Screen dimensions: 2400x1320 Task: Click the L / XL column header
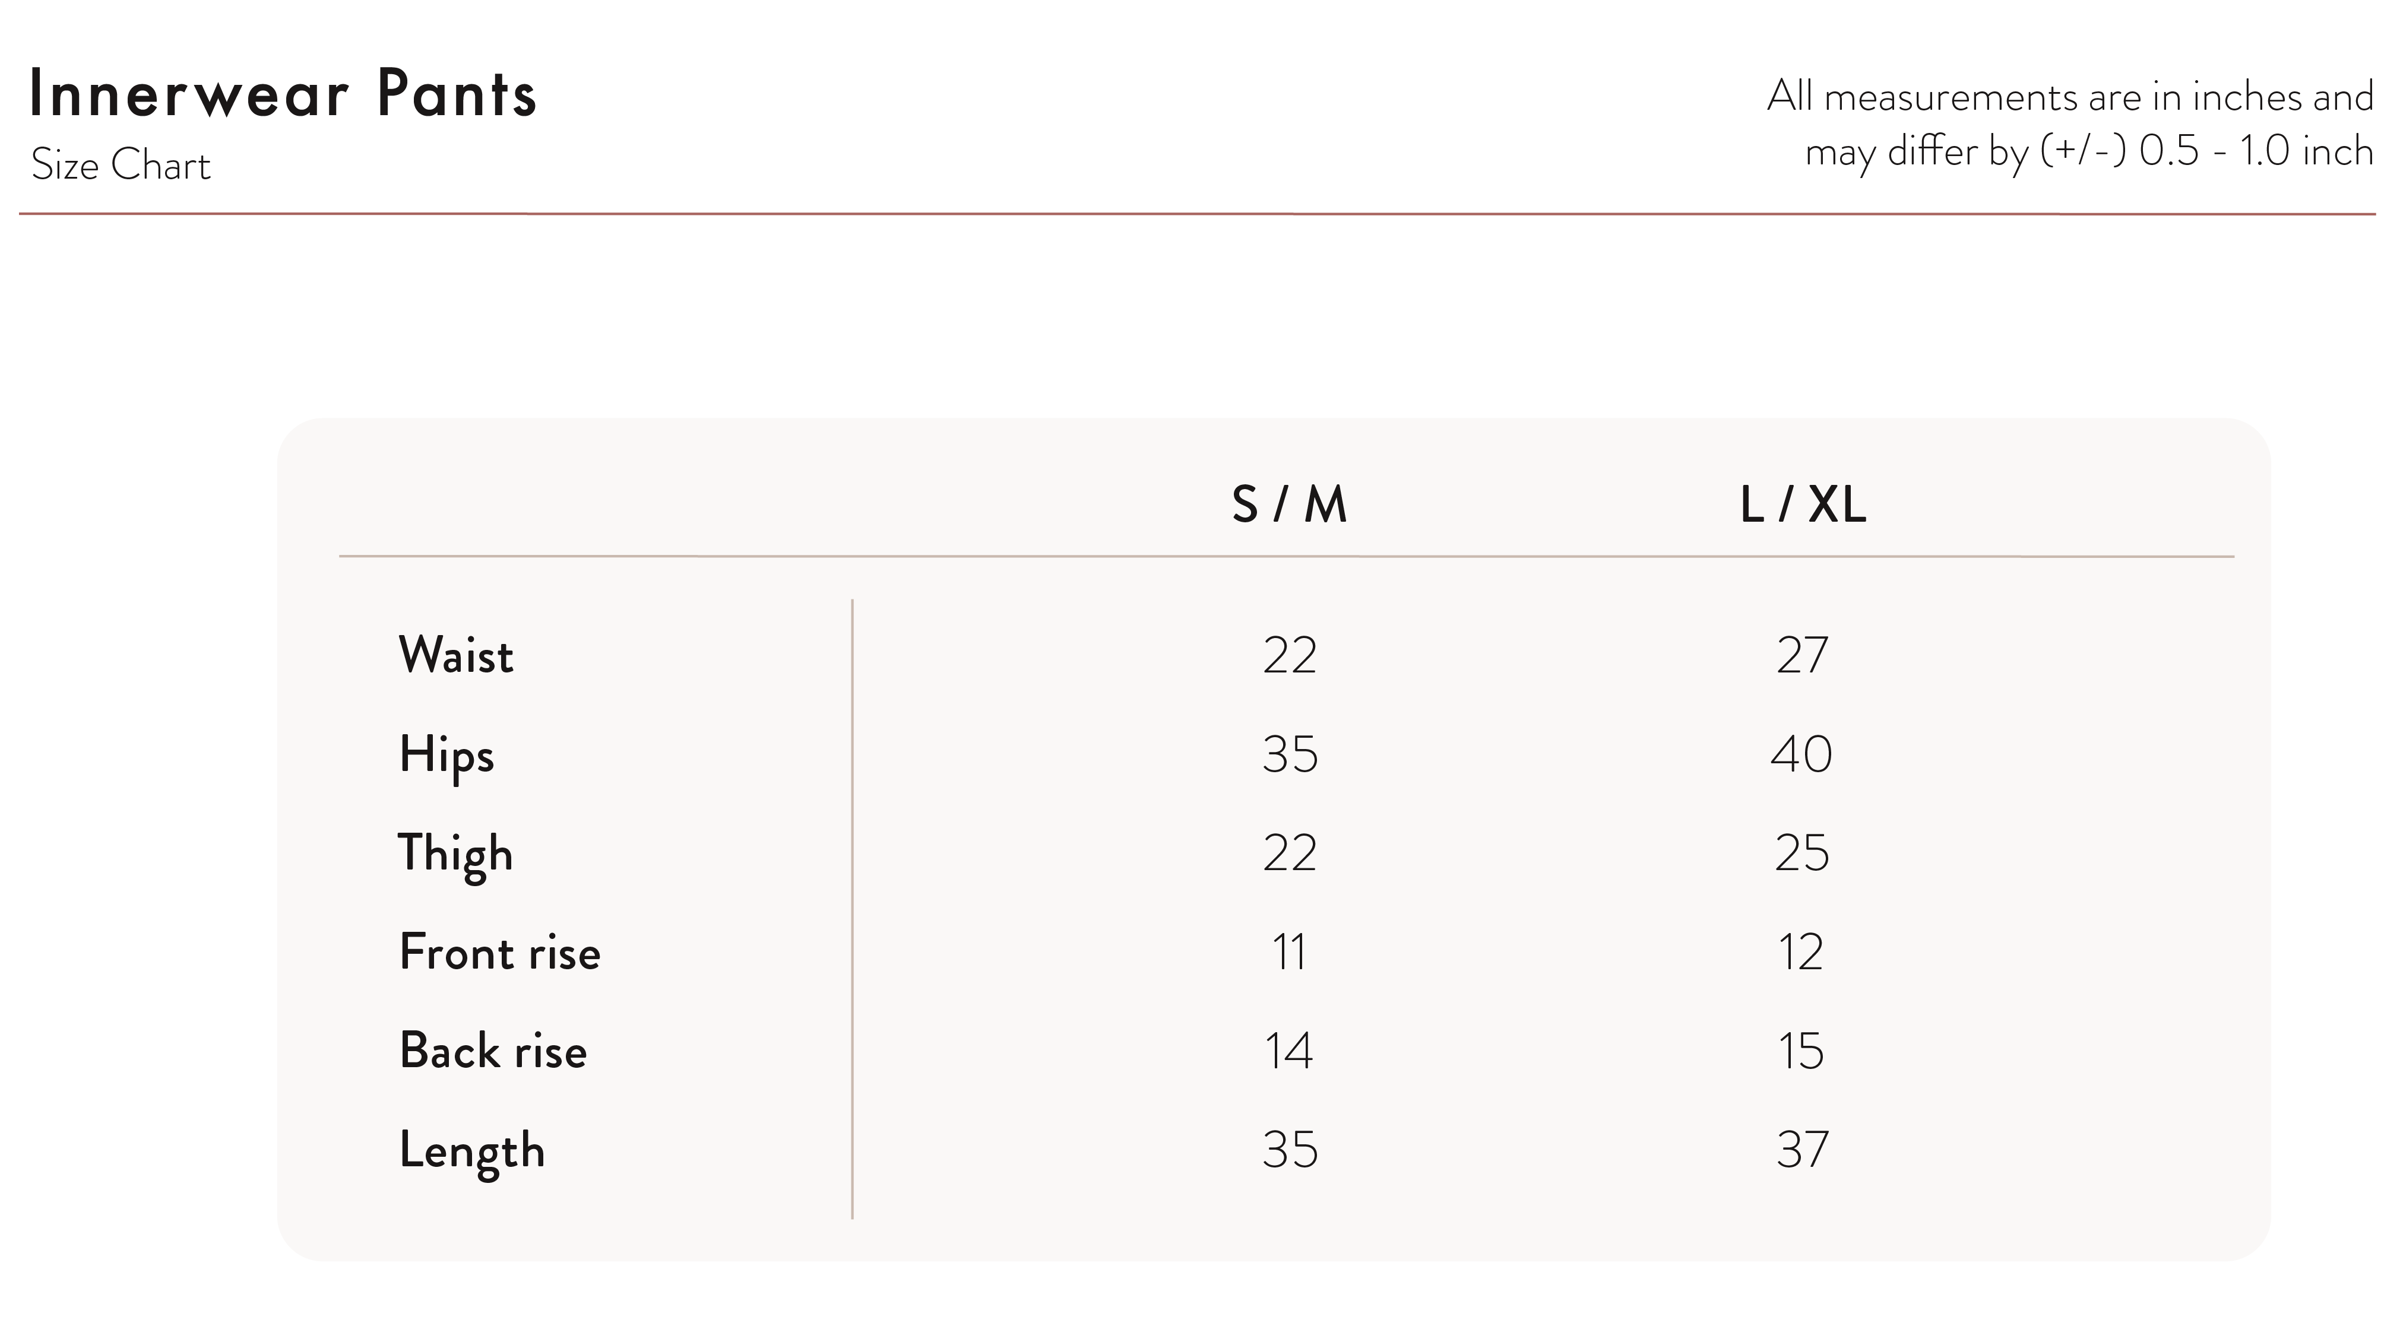pyautogui.click(x=1803, y=505)
